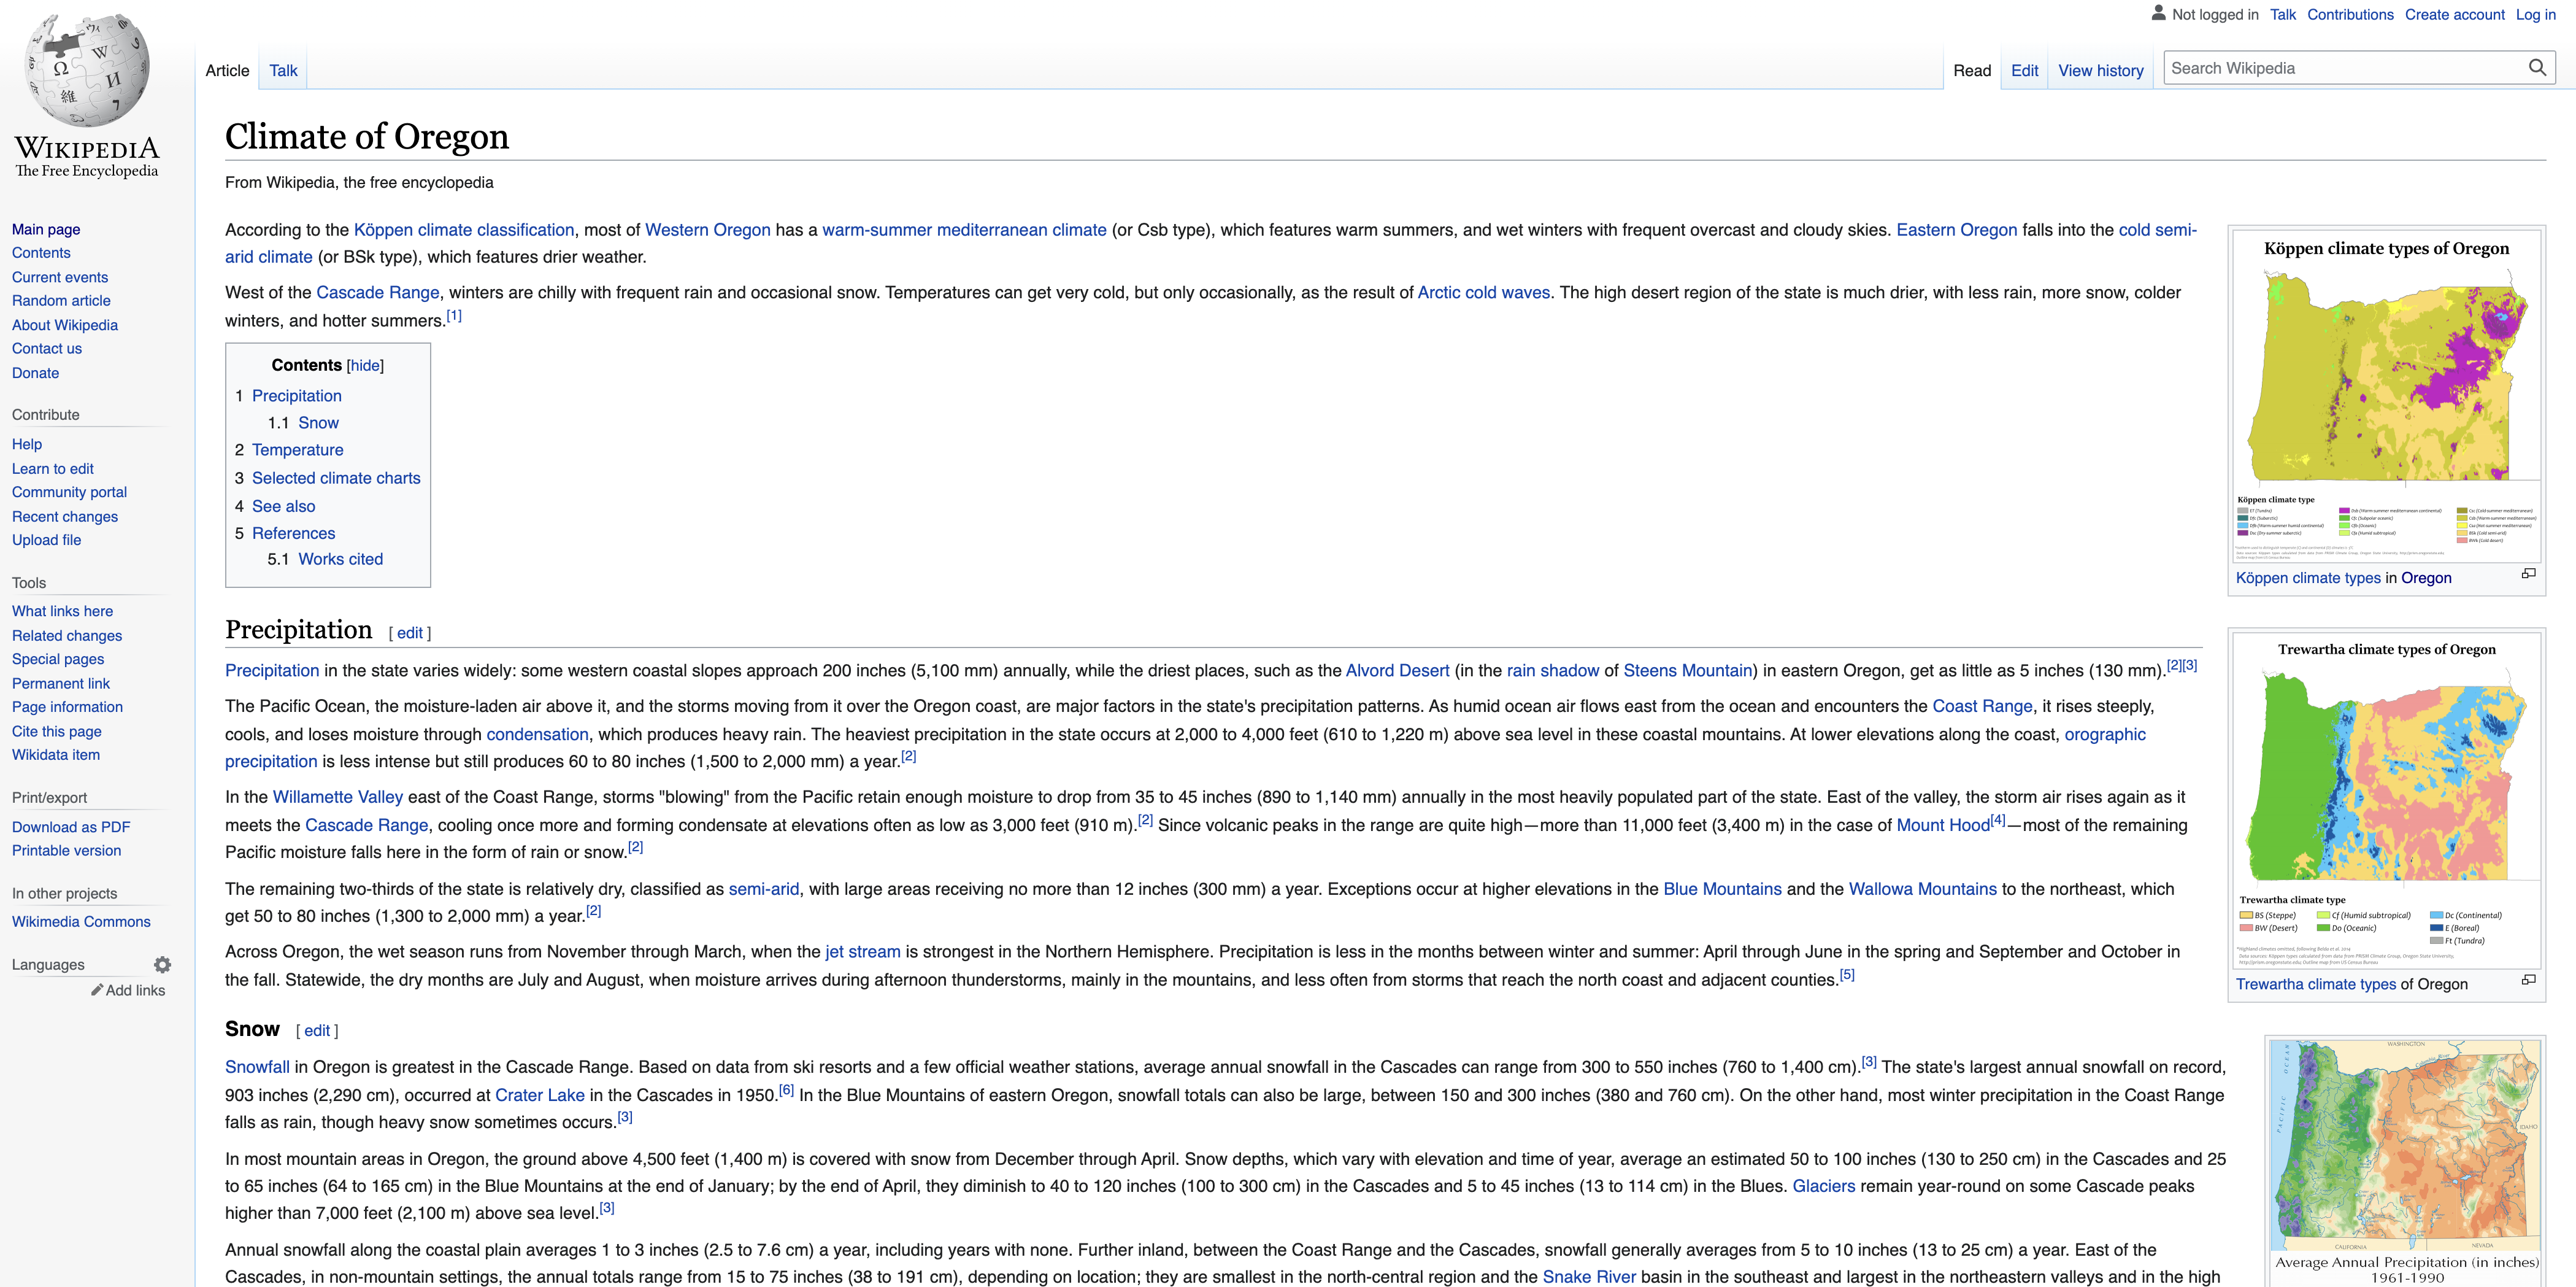Open the language settings gear icon
The width and height of the screenshot is (2576, 1287).
coord(162,965)
